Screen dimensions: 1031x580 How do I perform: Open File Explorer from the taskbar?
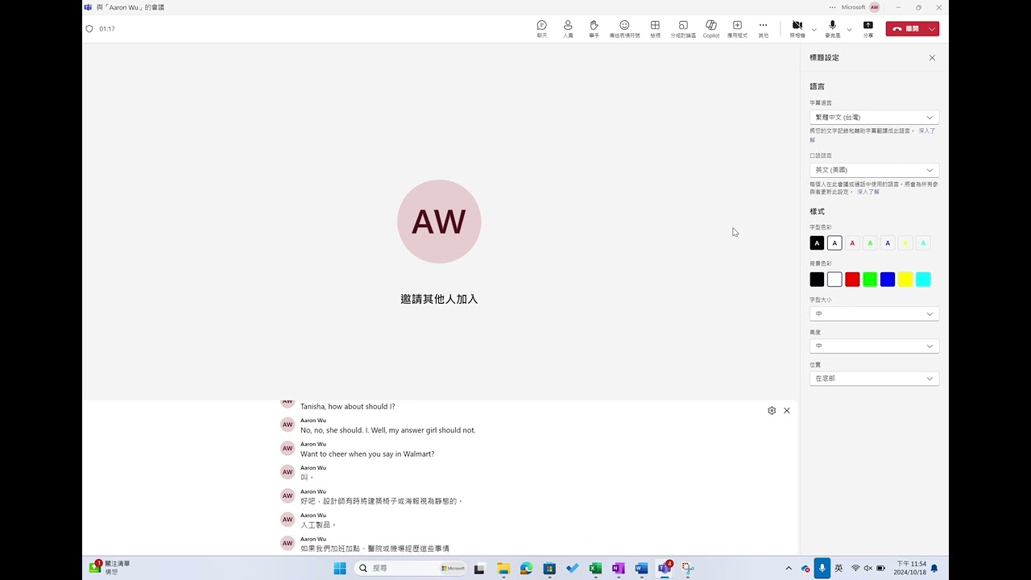pyautogui.click(x=503, y=568)
